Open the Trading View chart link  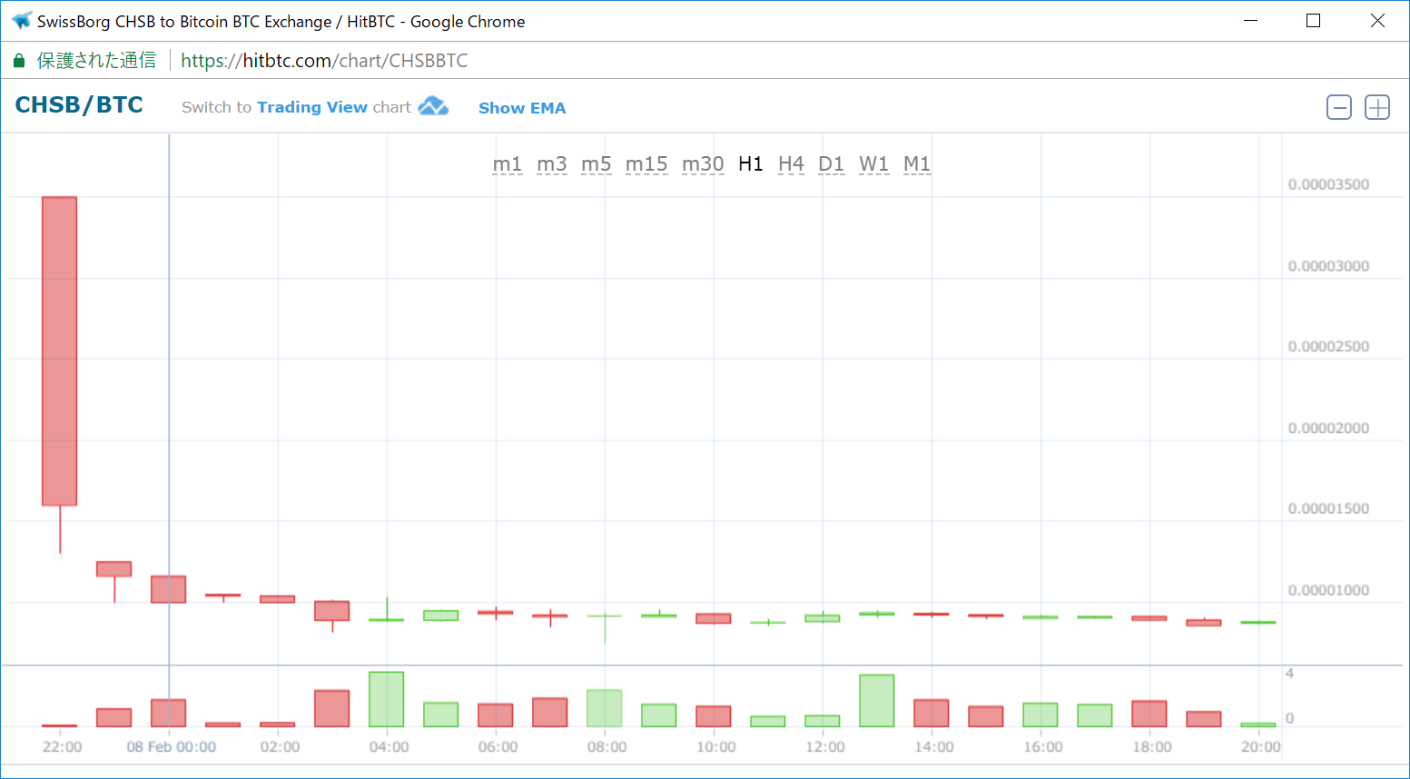tap(312, 106)
